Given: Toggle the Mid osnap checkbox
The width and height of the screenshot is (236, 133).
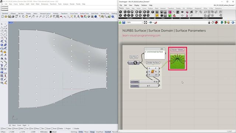Looking at the screenshot, I should pyautogui.click(x=19, y=129).
